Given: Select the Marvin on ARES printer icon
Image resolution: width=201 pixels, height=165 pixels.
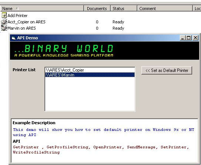Looking at the screenshot, I should pyautogui.click(x=4, y=28).
